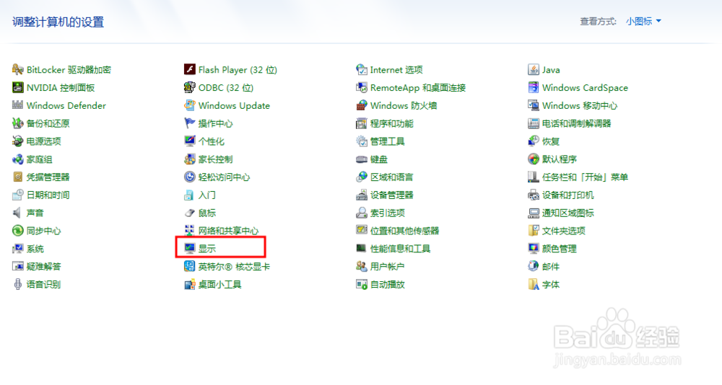The height and width of the screenshot is (385, 722).
Task: Open the 英特尔® 核芯显卡 icon
Action: tap(189, 266)
